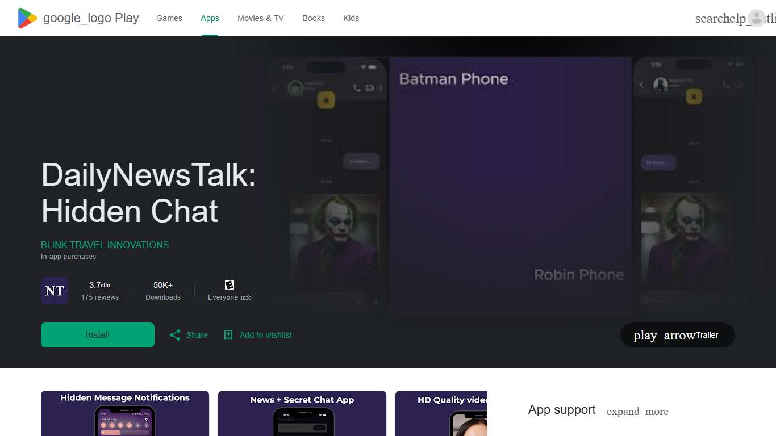
Task: Select the NT app icon
Action: pyautogui.click(x=55, y=291)
